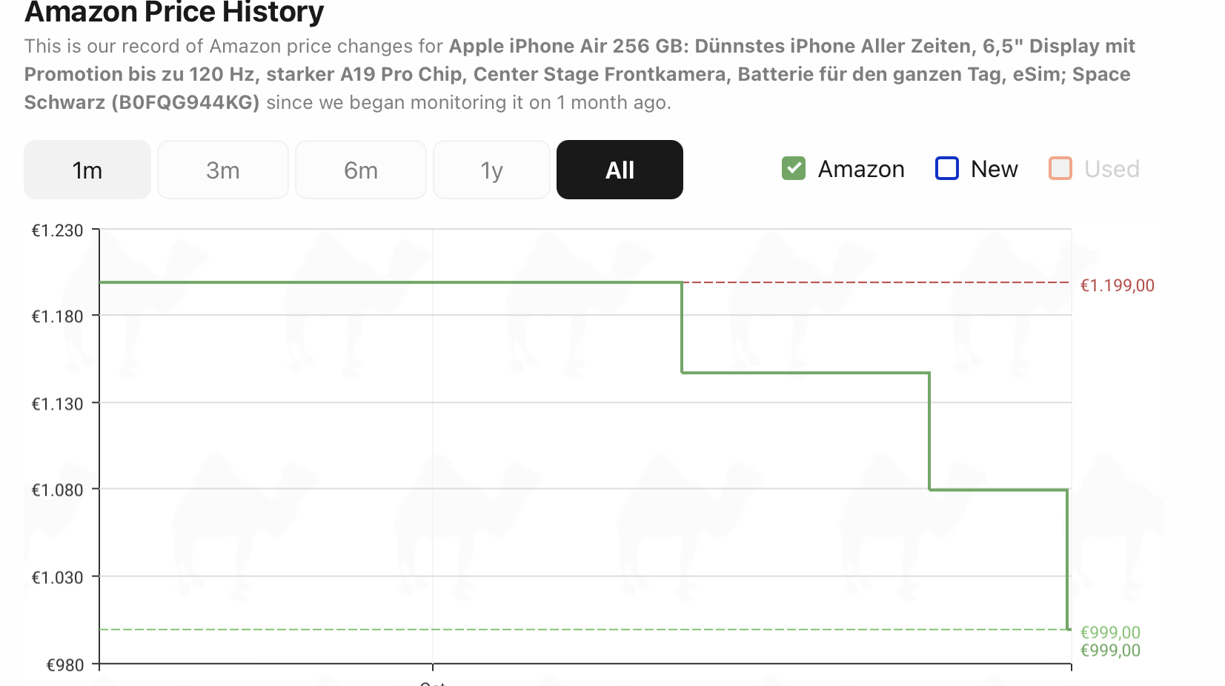This screenshot has width=1225, height=686.
Task: Switch to the 3m range tab
Action: click(223, 170)
